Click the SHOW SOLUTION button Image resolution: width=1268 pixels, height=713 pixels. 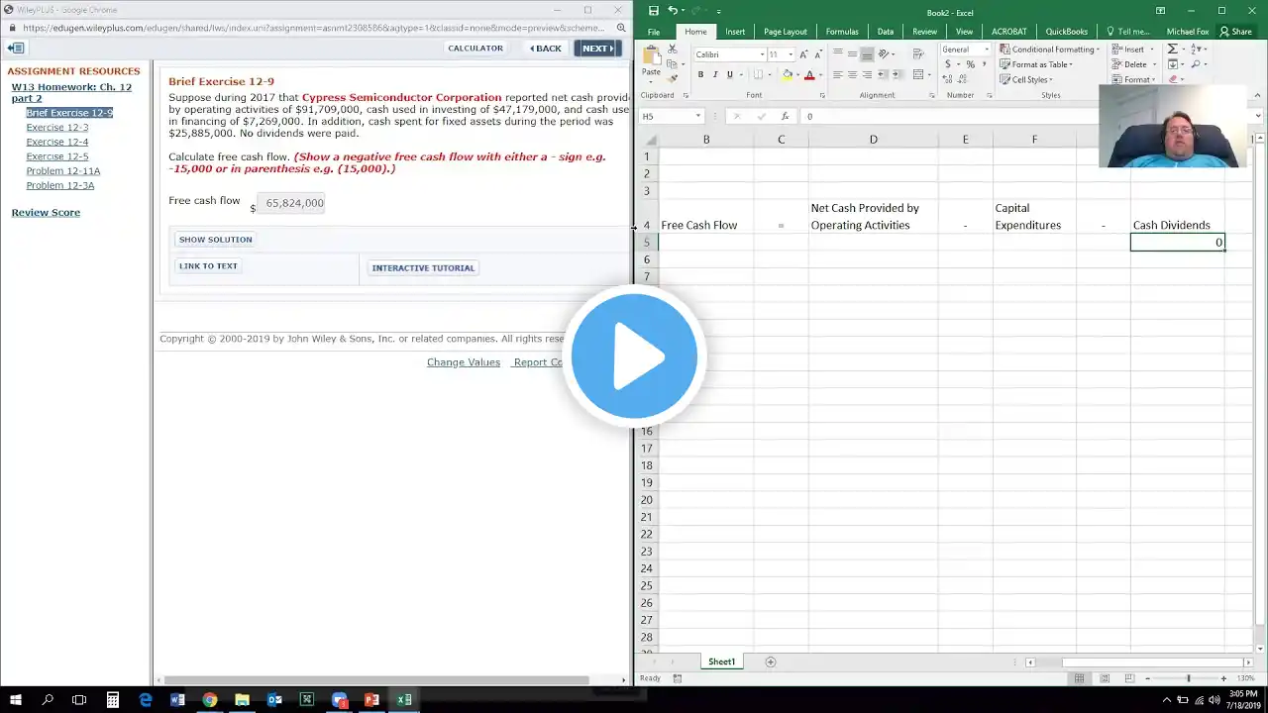pyautogui.click(x=215, y=240)
